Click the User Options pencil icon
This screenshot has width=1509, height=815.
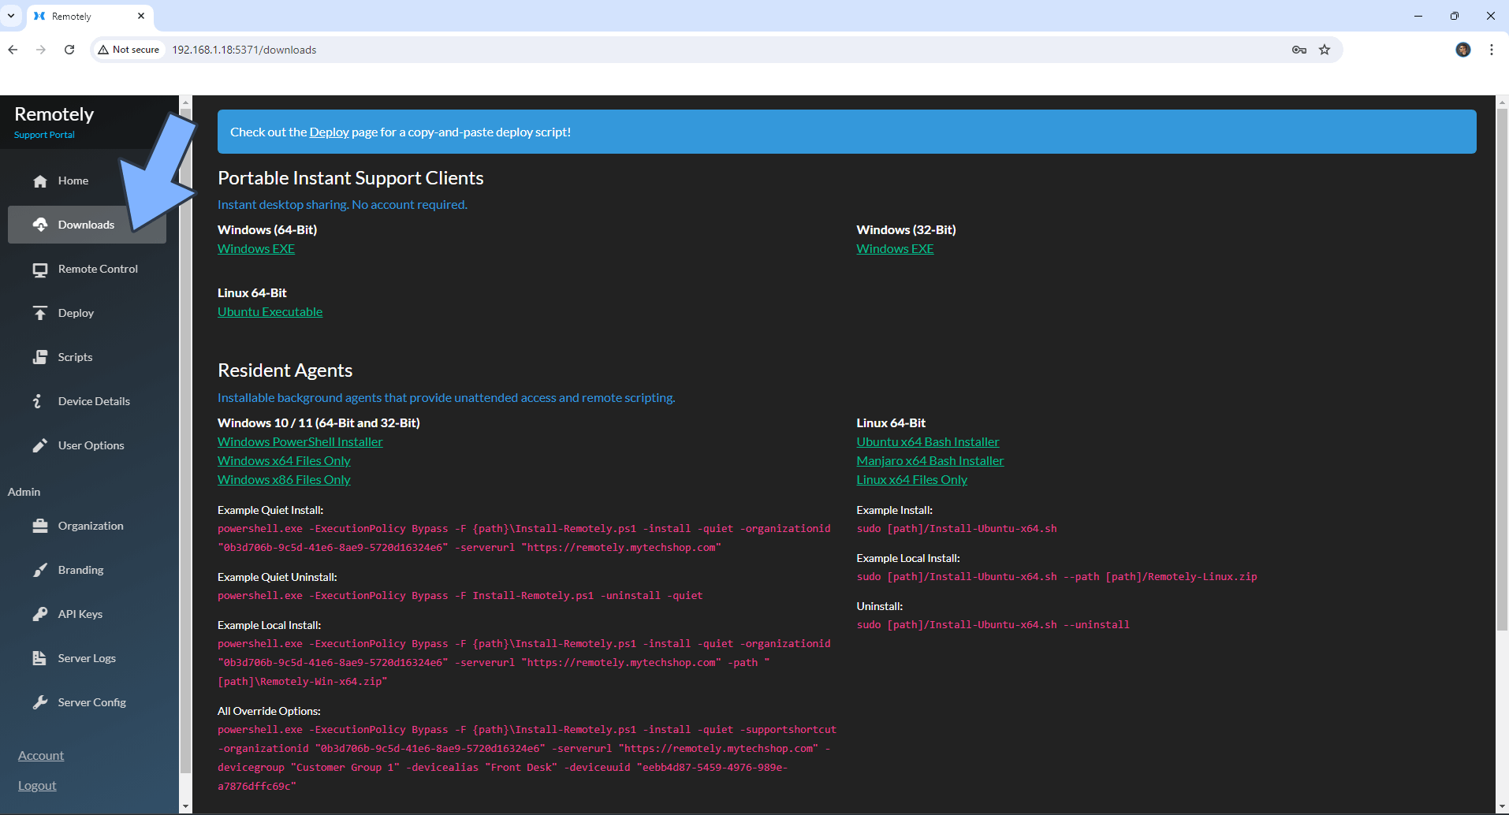pyautogui.click(x=40, y=445)
